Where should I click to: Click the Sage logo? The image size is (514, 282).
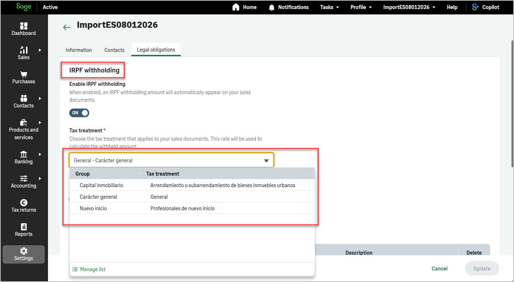(x=23, y=7)
